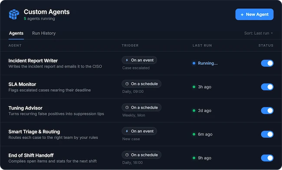This screenshot has height=170, width=282.
Task: Click the Custom Agents heading
Action: 46,12
